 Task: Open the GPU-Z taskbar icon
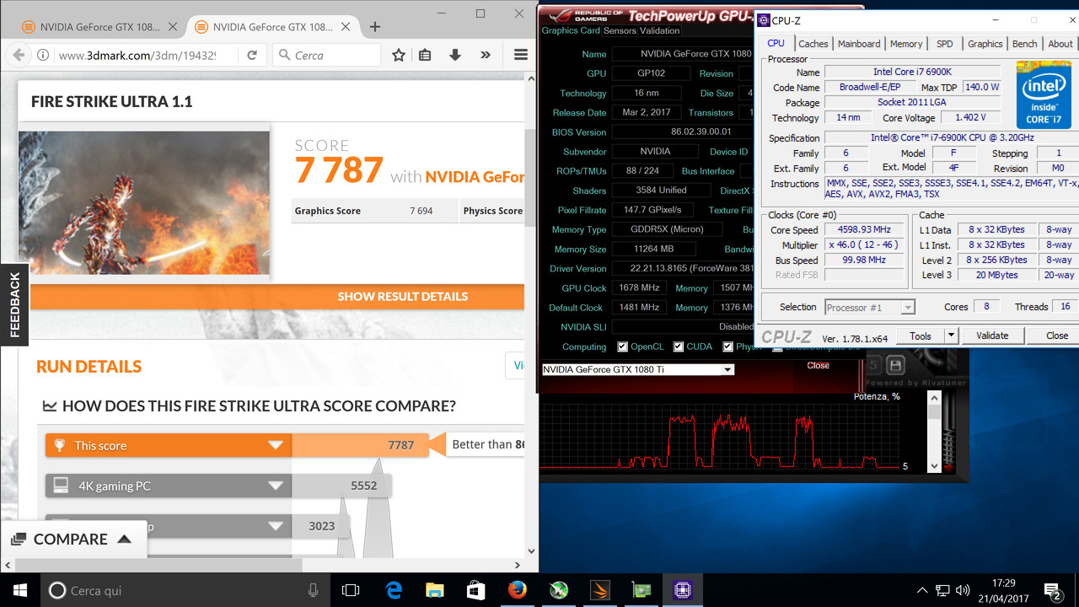pyautogui.click(x=641, y=590)
